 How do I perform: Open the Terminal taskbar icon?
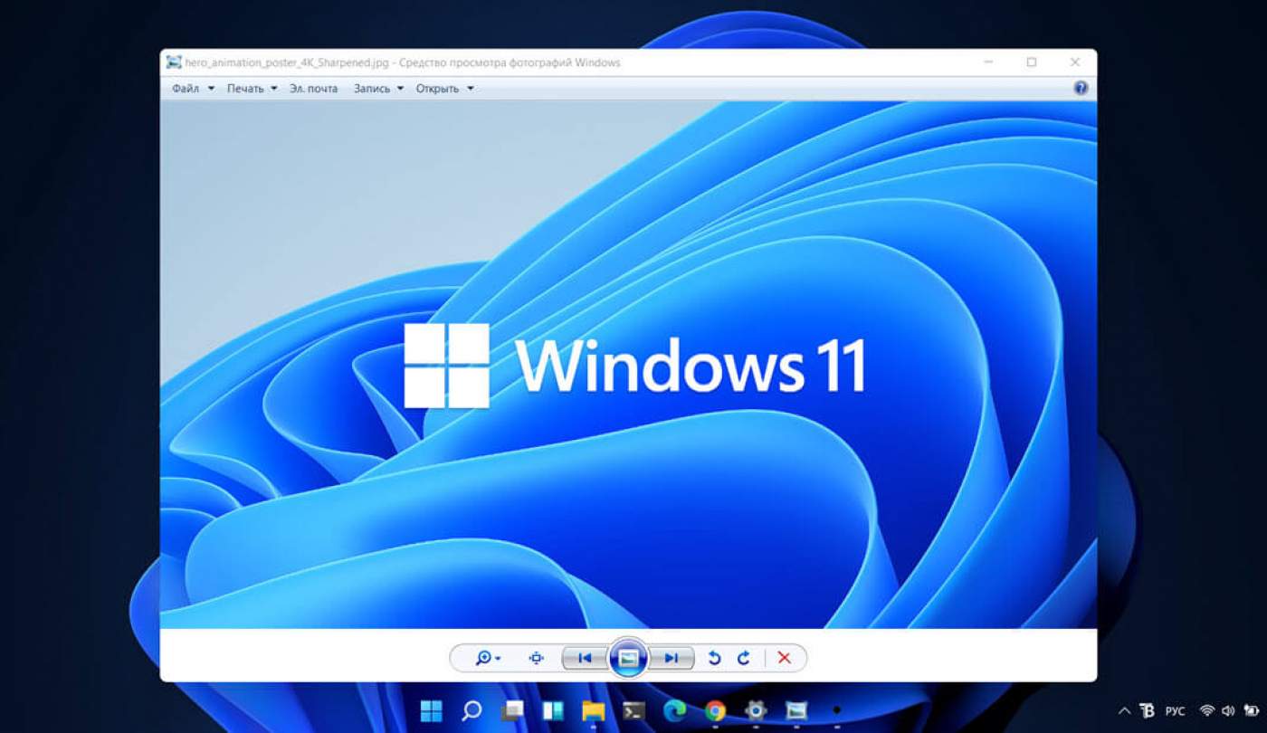633,710
